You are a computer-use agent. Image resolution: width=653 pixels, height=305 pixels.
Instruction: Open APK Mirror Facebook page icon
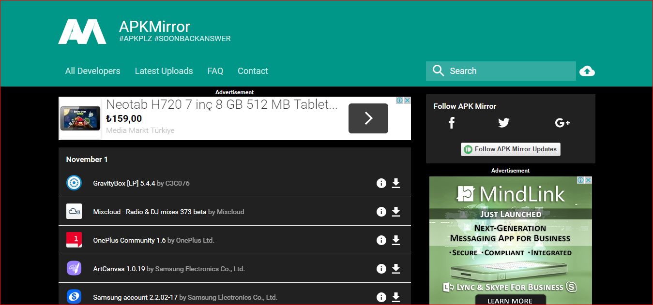point(451,123)
